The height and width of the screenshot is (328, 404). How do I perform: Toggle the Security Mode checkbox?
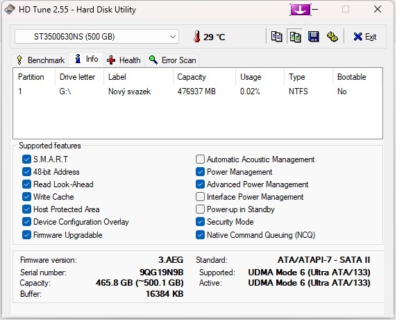[200, 222]
